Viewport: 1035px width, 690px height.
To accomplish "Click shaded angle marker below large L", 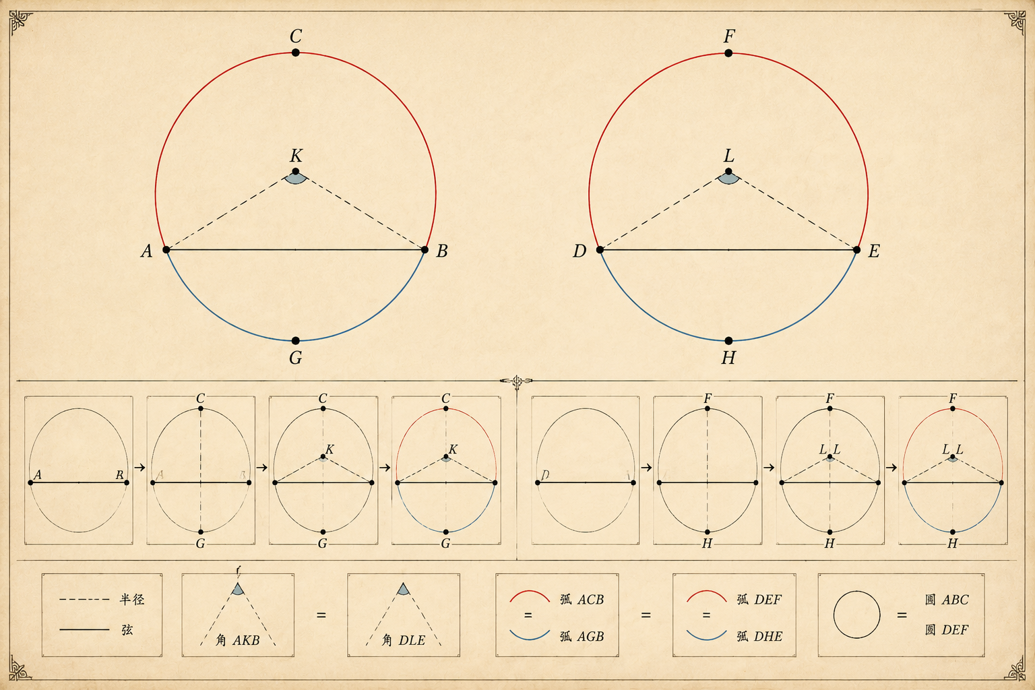I will coord(728,179).
